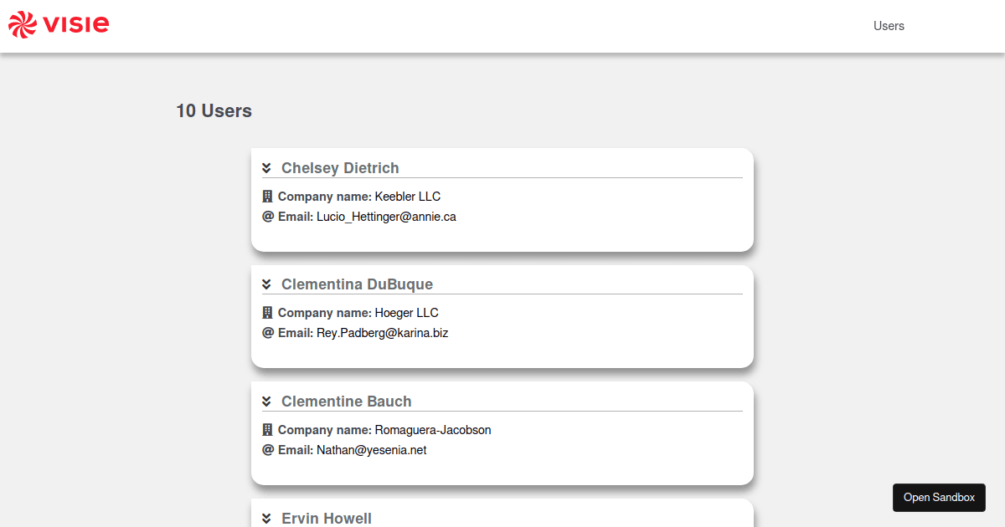Click the Ervin Howell name heading

pos(327,519)
